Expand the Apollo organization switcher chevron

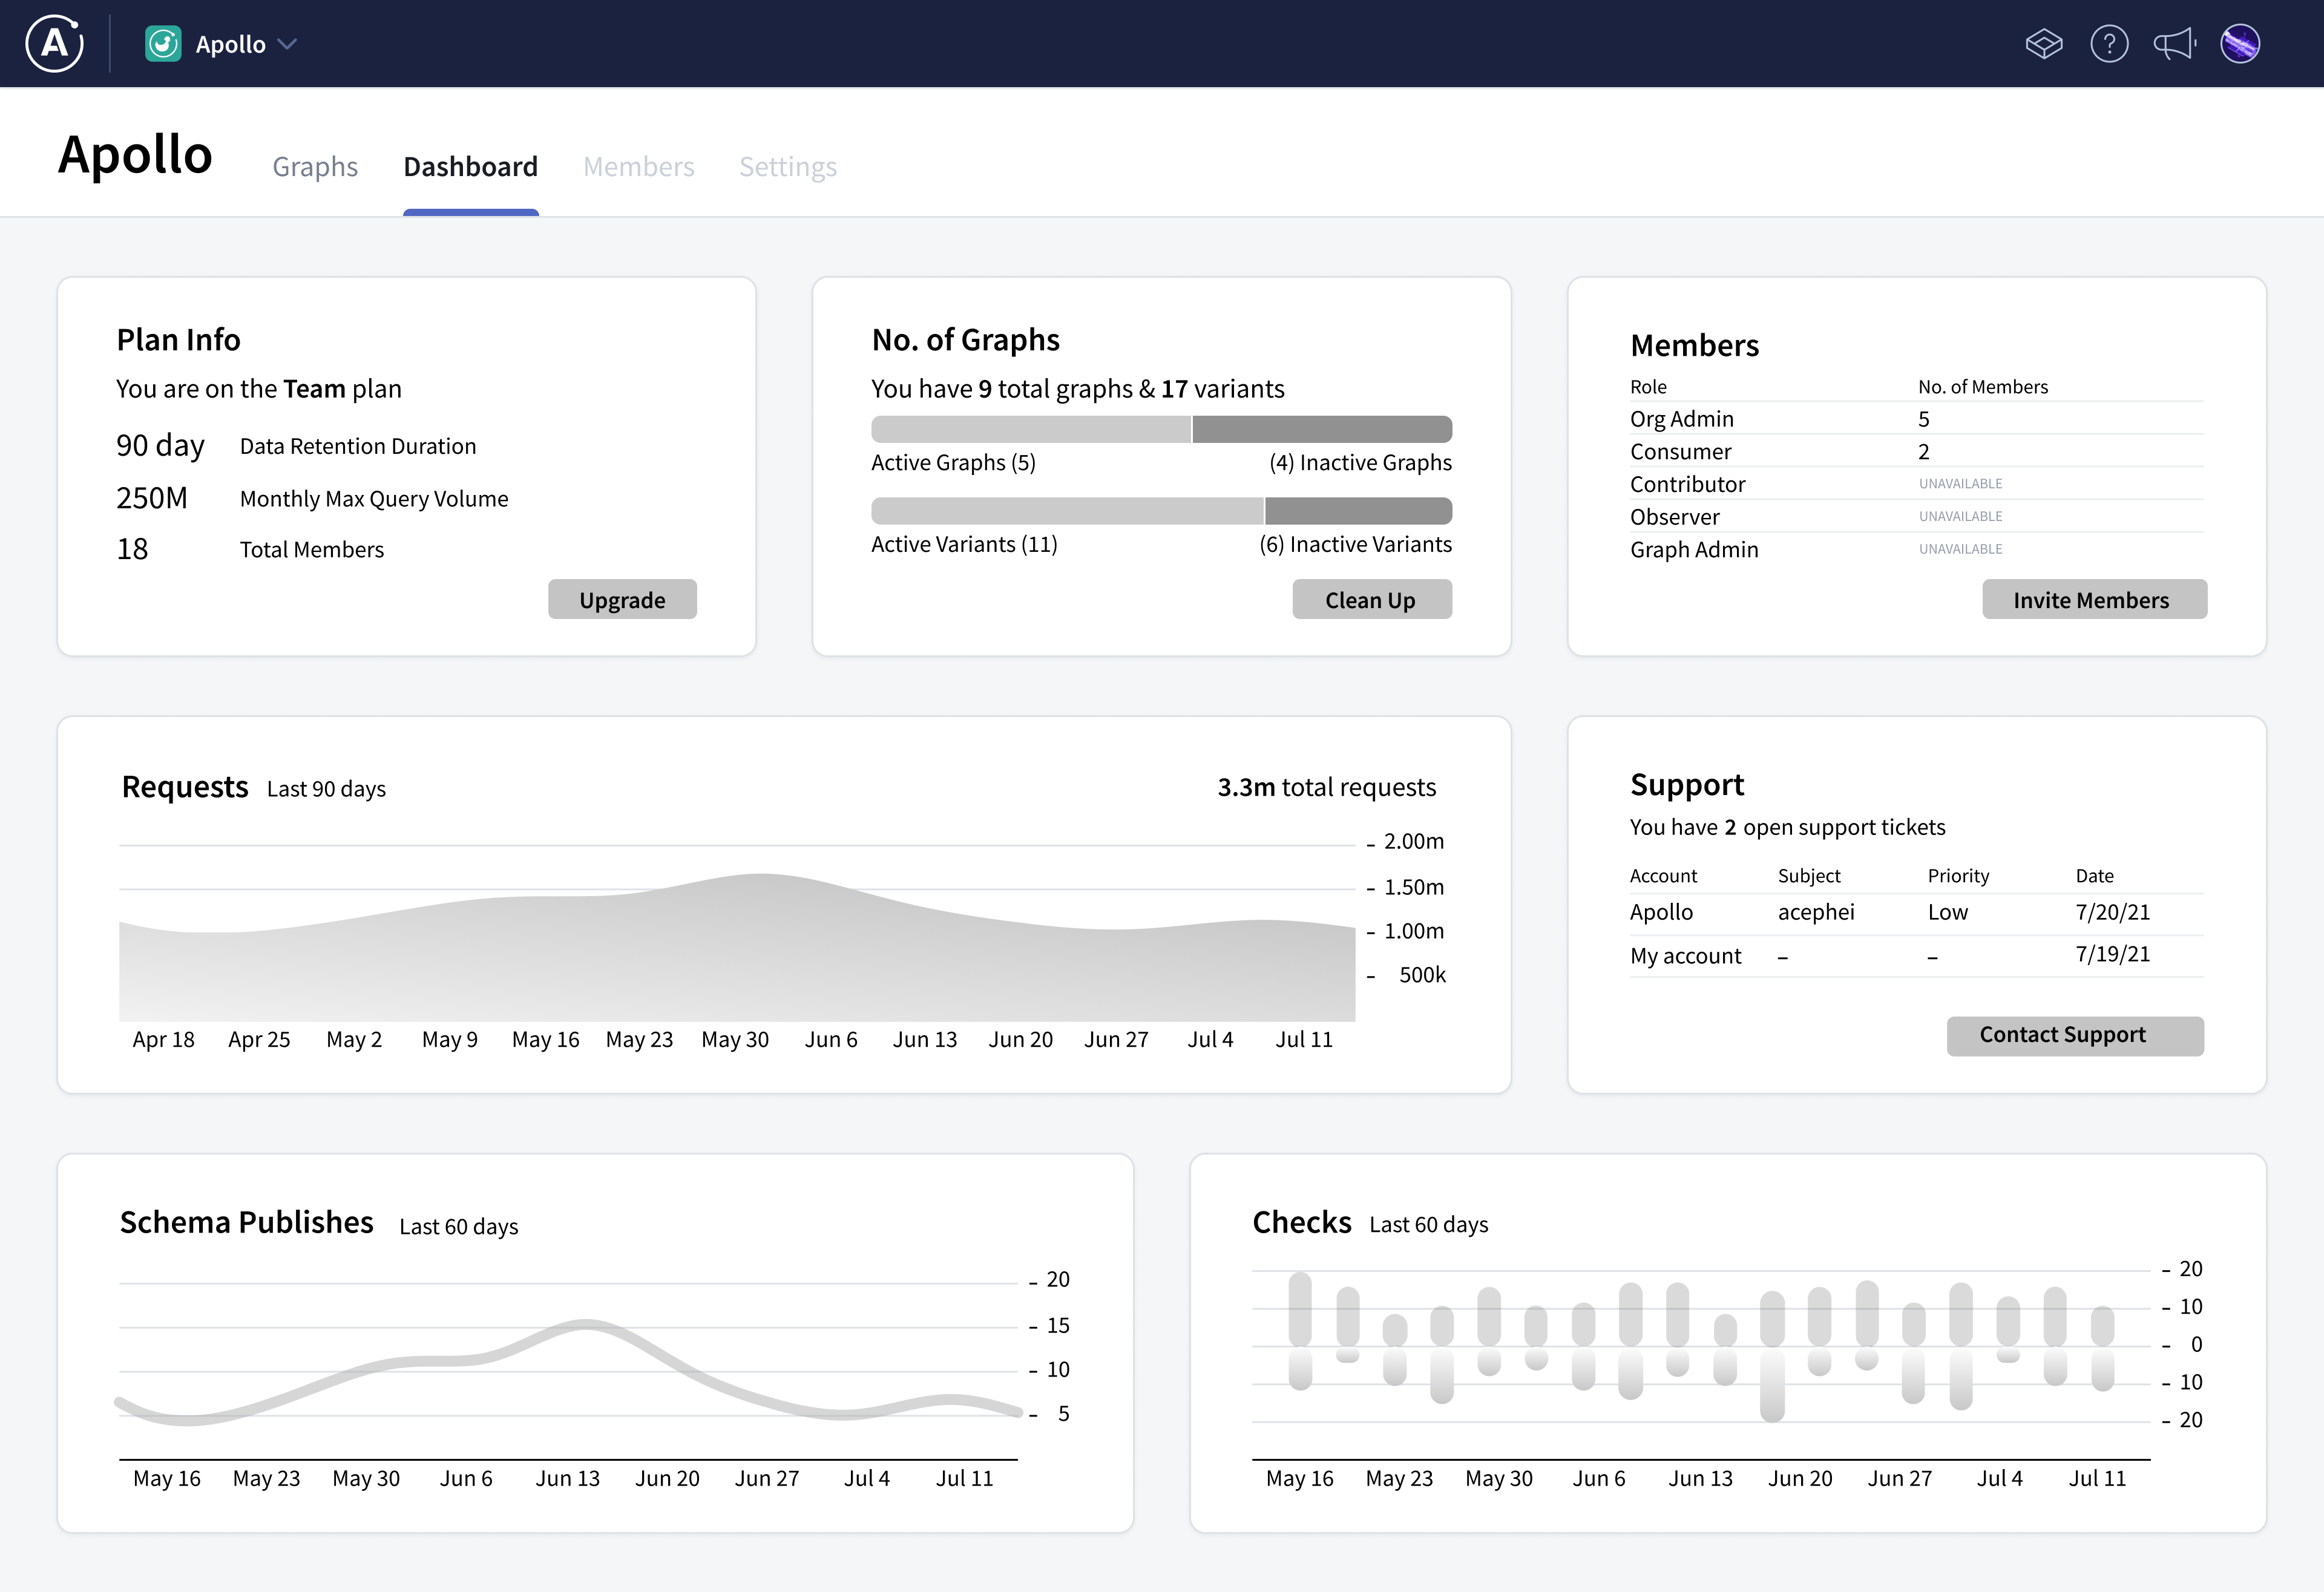(x=289, y=44)
